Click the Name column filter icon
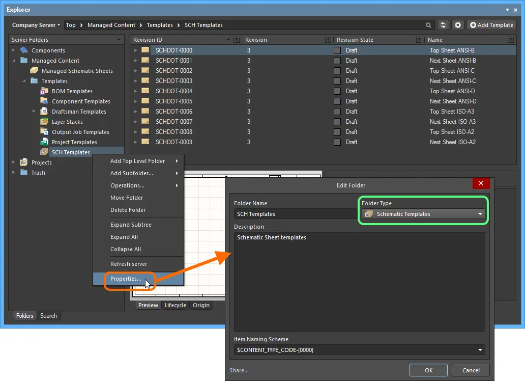The image size is (525, 381). (511, 40)
